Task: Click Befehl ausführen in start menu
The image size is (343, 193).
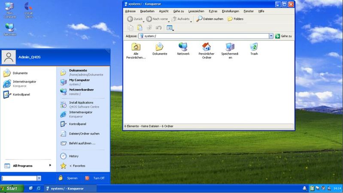Action: [x=83, y=143]
